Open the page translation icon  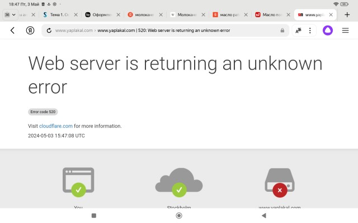click(x=298, y=30)
